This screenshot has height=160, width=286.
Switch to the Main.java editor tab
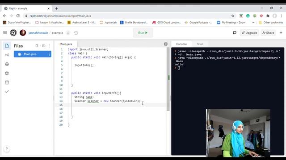click(x=66, y=44)
